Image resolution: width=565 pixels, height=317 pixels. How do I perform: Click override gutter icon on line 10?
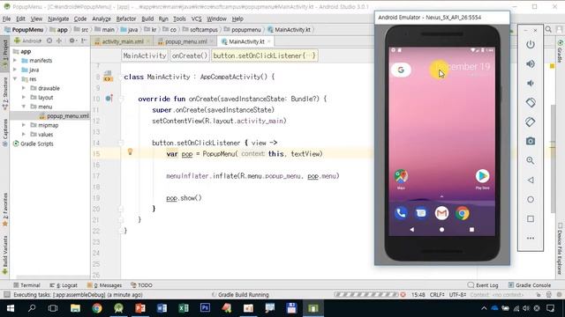[x=109, y=98]
